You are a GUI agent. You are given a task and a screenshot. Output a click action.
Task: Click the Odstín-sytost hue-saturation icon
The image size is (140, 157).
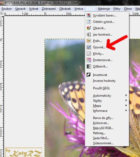89,22
